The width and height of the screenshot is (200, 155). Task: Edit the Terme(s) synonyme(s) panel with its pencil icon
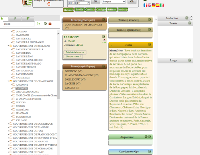pyautogui.click(x=150, y=30)
